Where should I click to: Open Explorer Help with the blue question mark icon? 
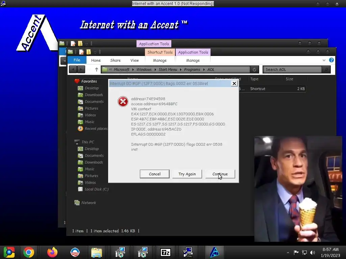click(331, 60)
